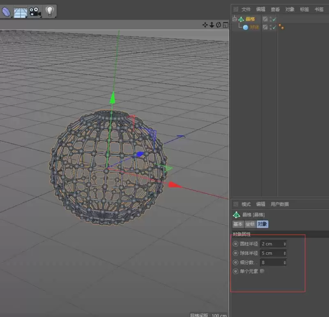The width and height of the screenshot is (329, 317).
Task: Select the Lattice (晶格) object icon
Action: pos(241,18)
